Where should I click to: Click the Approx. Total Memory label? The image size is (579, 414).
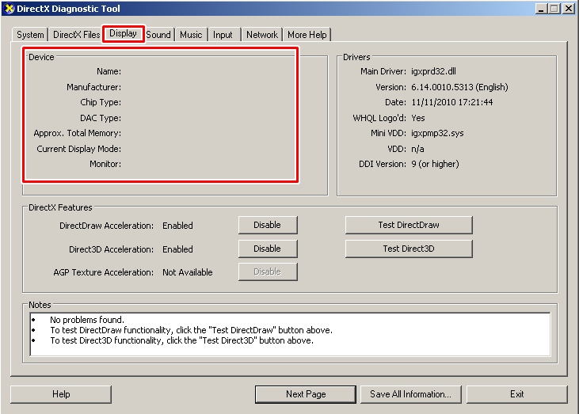click(77, 133)
